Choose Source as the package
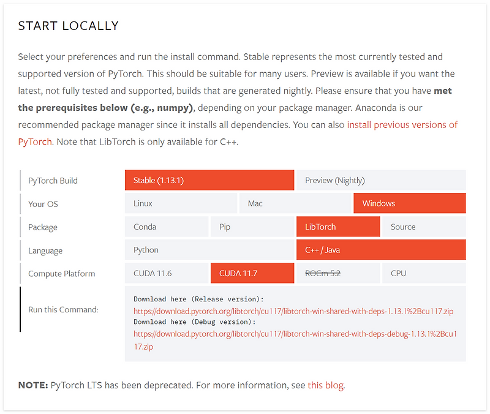This screenshot has height=414, width=490. click(424, 227)
